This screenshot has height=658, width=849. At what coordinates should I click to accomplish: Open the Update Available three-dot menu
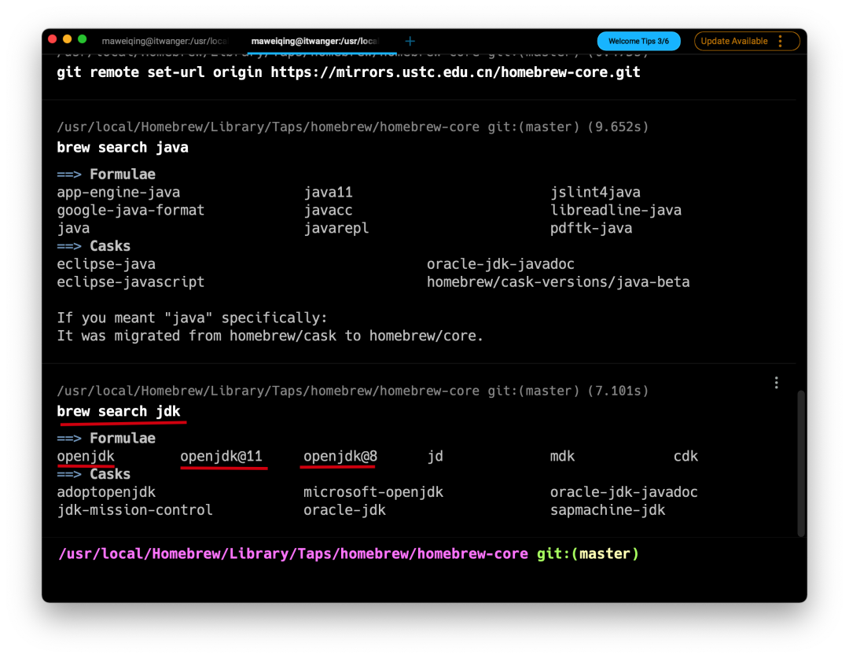coord(781,41)
